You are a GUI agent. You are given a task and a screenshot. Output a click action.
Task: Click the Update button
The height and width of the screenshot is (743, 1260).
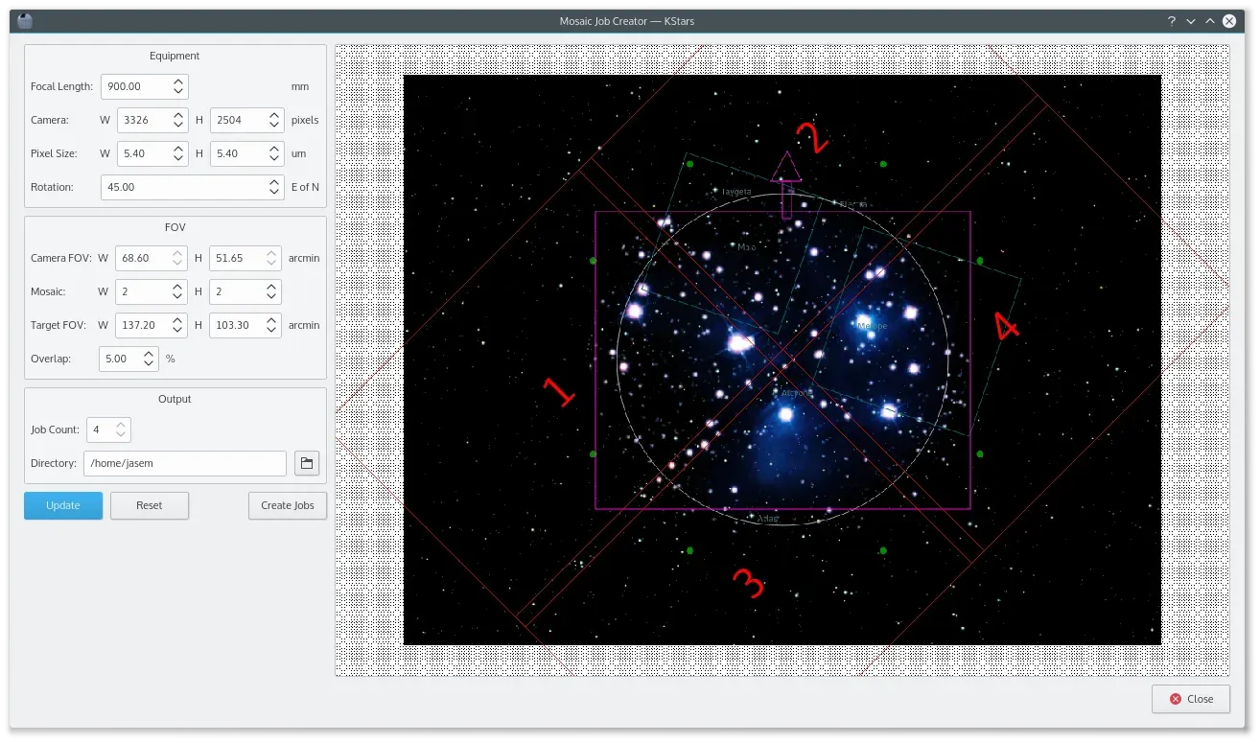(x=63, y=505)
